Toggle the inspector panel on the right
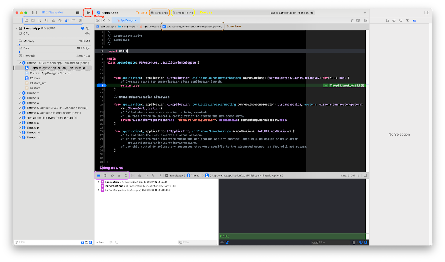445x262 pixels. click(x=427, y=13)
